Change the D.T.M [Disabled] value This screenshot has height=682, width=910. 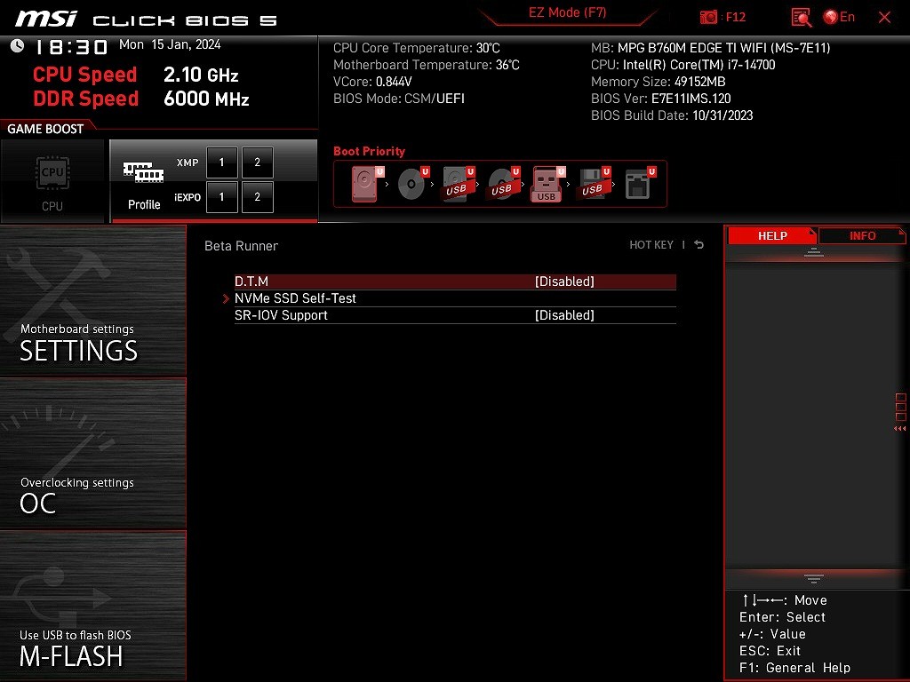(564, 282)
